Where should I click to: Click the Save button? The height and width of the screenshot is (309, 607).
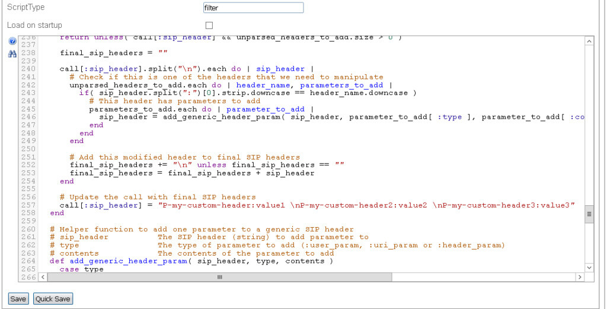tap(18, 299)
